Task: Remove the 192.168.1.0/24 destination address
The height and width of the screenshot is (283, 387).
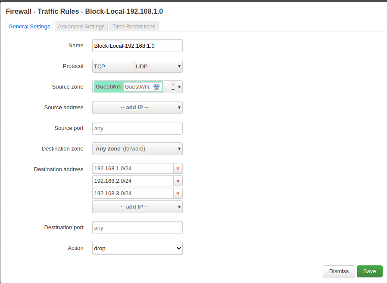Action: (178, 169)
